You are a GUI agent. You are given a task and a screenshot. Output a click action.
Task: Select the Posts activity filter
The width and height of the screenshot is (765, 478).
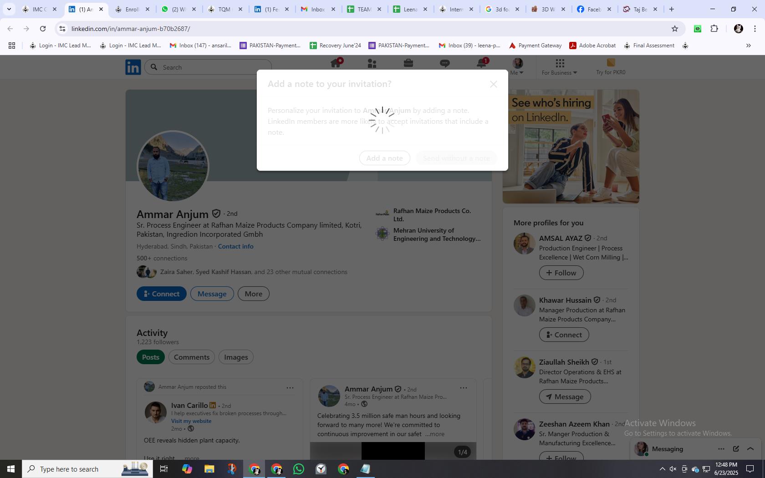click(150, 357)
